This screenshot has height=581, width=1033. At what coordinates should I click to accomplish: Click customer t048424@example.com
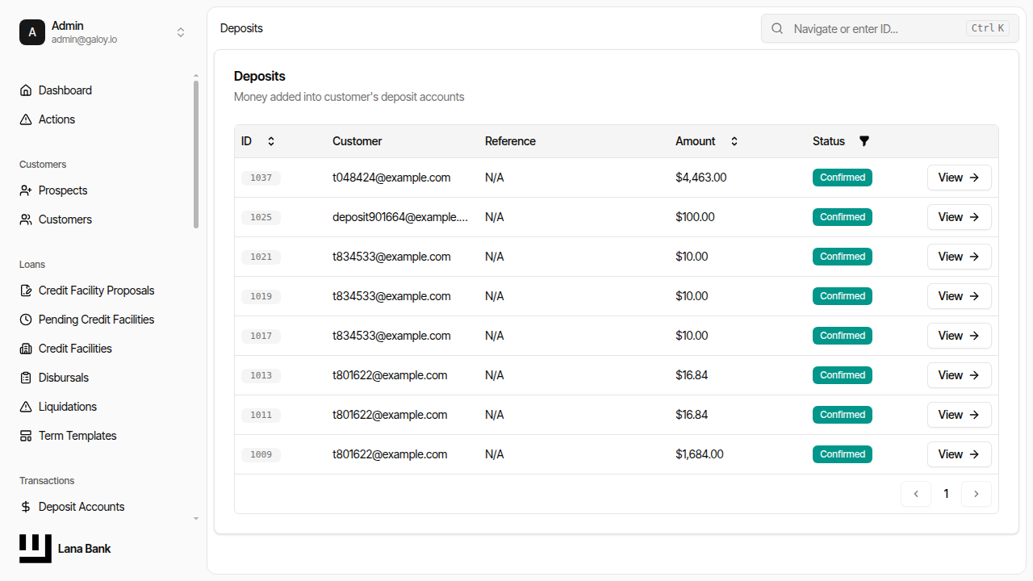click(x=391, y=178)
